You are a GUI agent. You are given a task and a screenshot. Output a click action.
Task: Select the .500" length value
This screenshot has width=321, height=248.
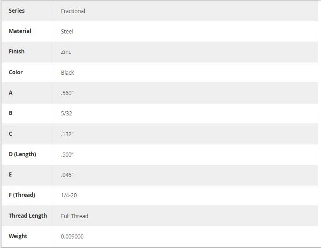click(67, 154)
